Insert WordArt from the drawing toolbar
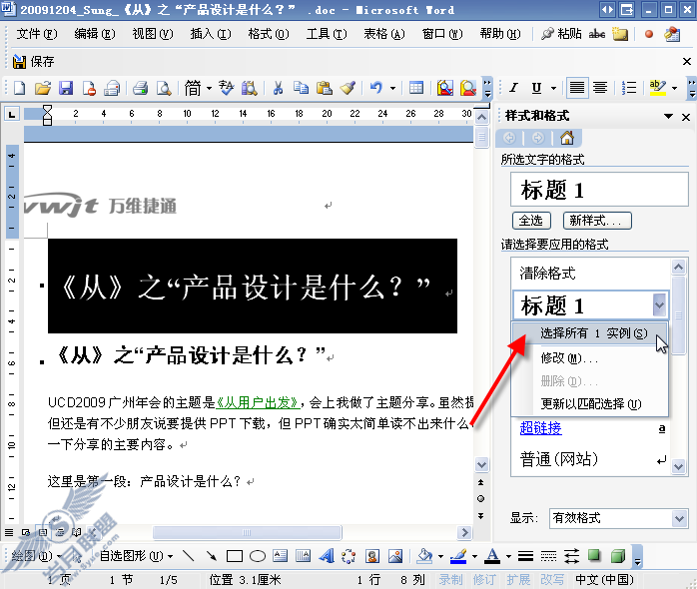Viewport: 697px width, 589px height. click(327, 556)
